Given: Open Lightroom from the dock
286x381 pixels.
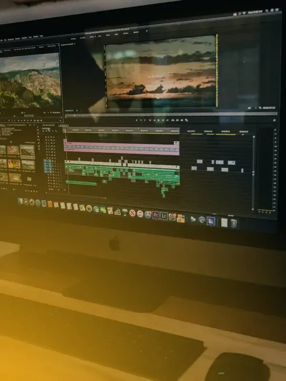Looking at the screenshot, I should [x=164, y=216].
